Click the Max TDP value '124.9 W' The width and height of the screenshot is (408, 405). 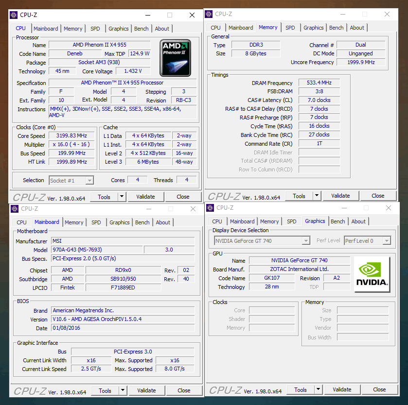click(140, 53)
